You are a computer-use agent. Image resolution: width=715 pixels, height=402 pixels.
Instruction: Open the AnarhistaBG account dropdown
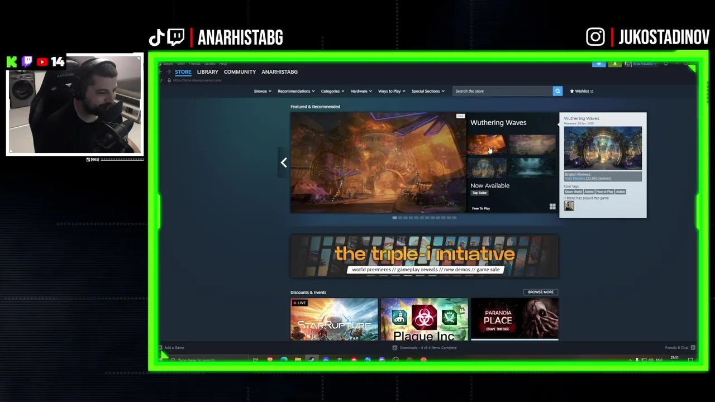pyautogui.click(x=644, y=64)
